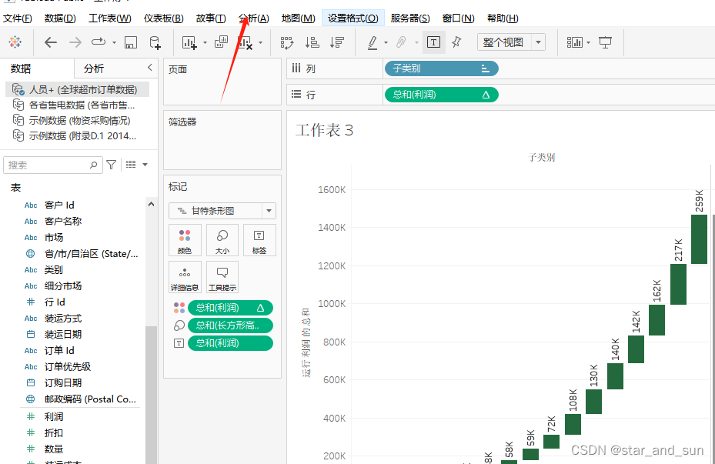Open the 工具提示 (tooltip) marks card

(222, 277)
